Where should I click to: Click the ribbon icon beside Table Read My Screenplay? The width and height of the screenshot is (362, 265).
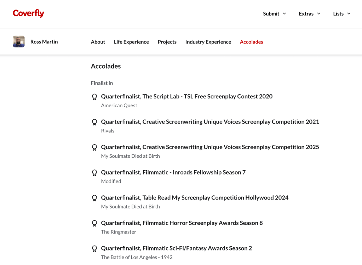click(94, 198)
